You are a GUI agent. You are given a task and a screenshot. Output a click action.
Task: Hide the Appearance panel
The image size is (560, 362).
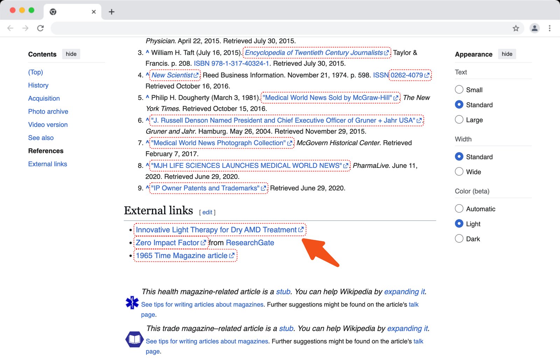506,54
